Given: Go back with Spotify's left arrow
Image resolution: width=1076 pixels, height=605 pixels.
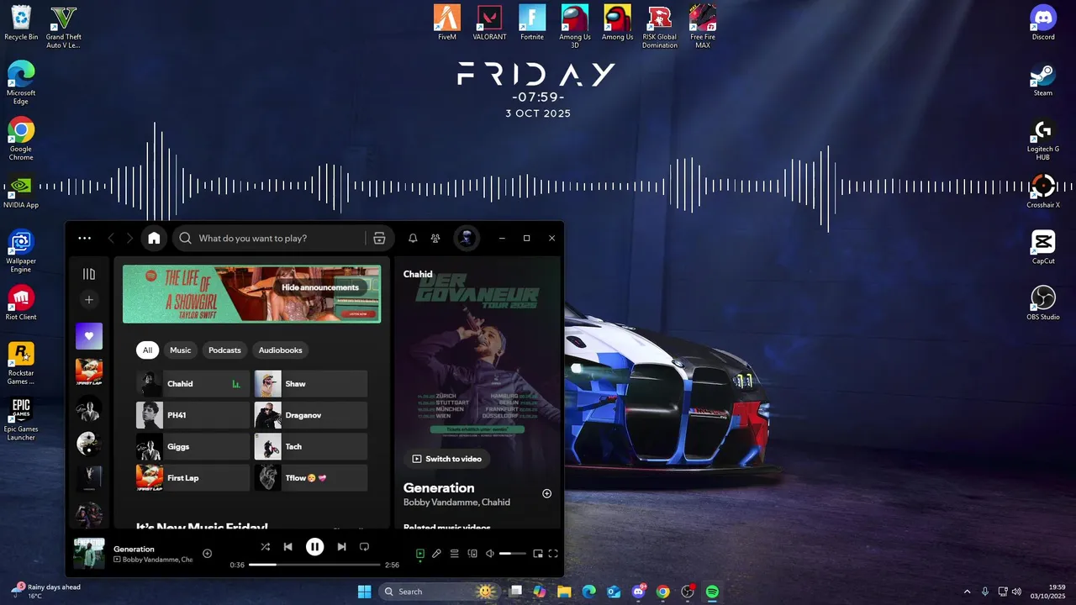Looking at the screenshot, I should point(111,239).
